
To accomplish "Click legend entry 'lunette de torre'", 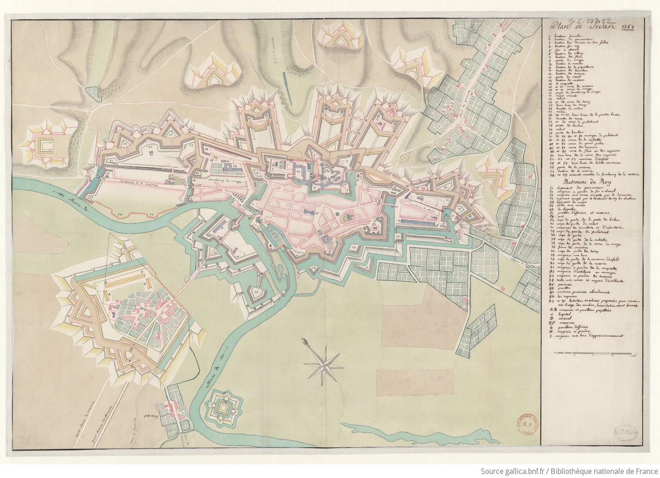I will (569, 118).
